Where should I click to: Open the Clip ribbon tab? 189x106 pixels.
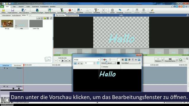(x=14, y=6)
